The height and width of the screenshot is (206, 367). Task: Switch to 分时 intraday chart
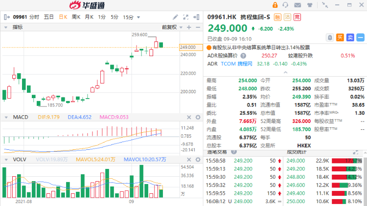point(34,17)
